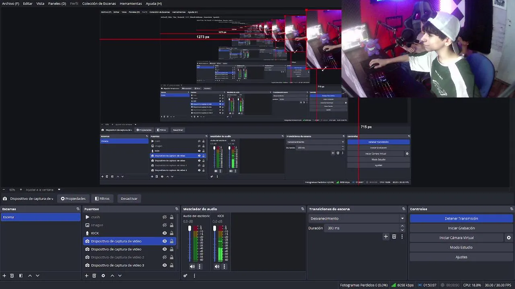The width and height of the screenshot is (515, 289).
Task: Zoom out preview with minus icon
Action: (4, 190)
